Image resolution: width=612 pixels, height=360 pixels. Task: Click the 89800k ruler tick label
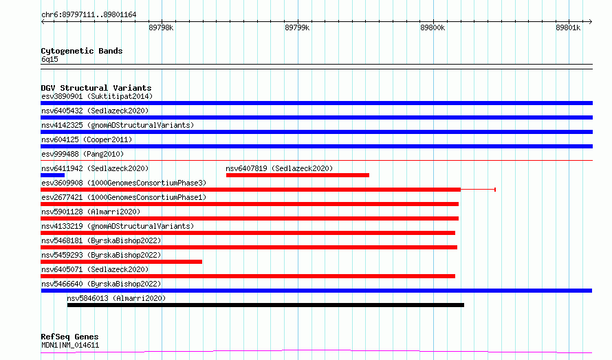pyautogui.click(x=433, y=27)
